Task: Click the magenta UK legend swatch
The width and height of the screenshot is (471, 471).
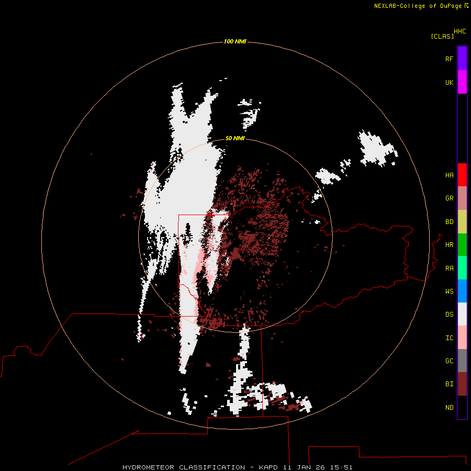Action: pos(462,82)
